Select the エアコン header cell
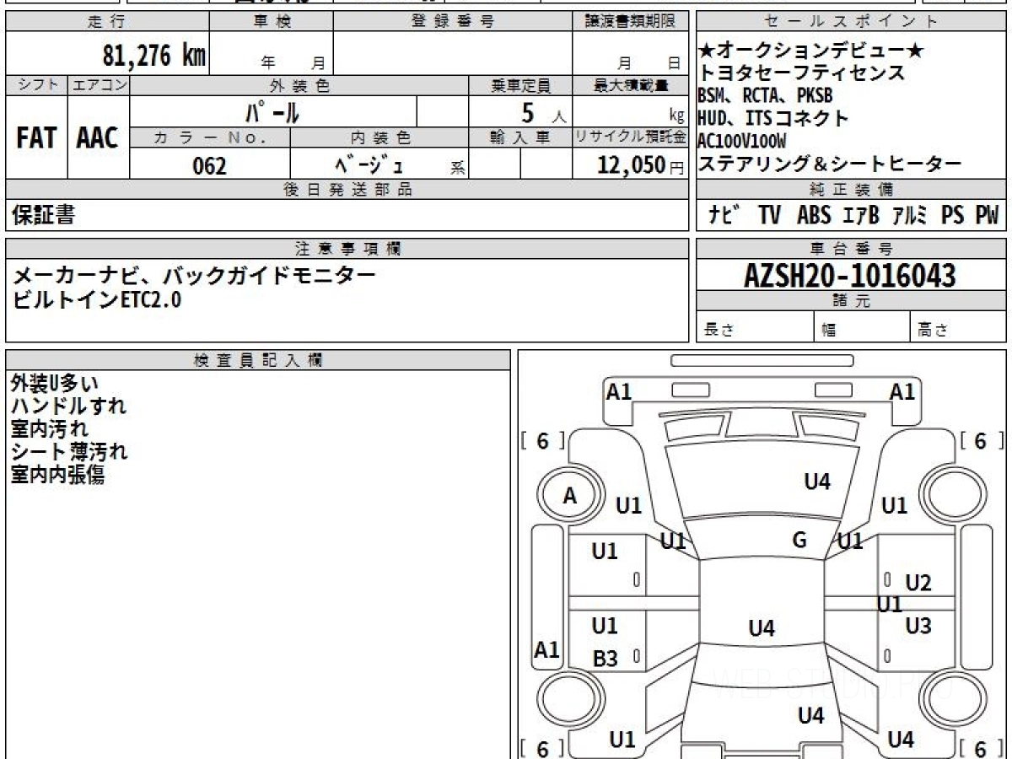1012x759 pixels. click(99, 85)
